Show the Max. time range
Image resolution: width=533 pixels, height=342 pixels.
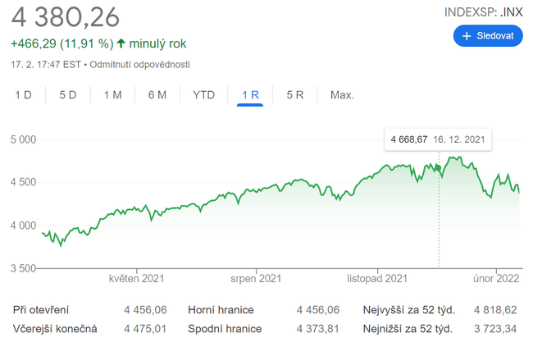342,95
